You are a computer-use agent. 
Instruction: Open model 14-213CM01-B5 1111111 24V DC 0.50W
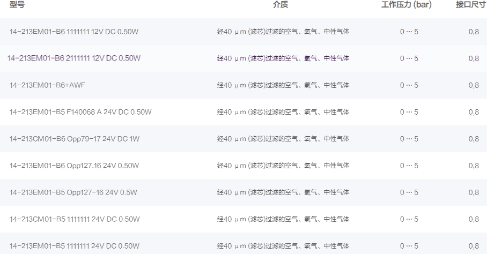coord(75,219)
